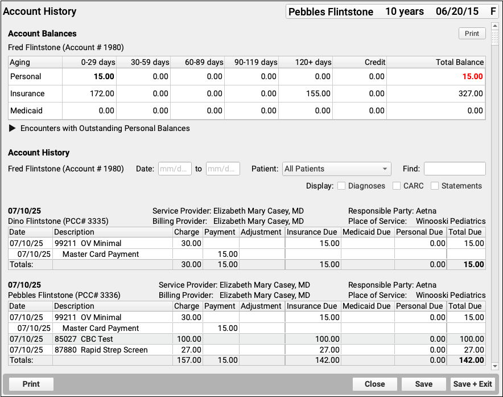Select the red Personal total balance 15.00
This screenshot has width=503, height=397.
click(472, 77)
